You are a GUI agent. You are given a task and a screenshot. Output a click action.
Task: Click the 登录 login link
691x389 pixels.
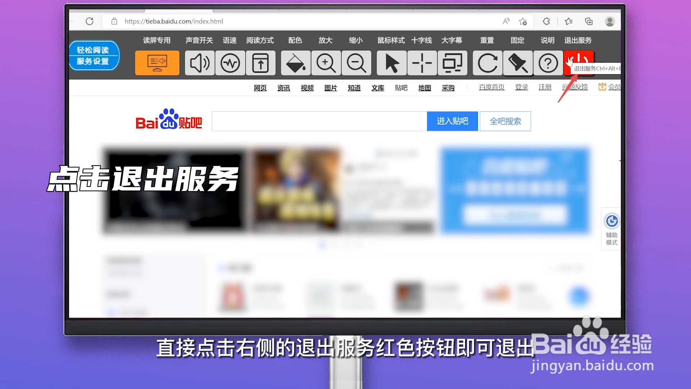521,87
